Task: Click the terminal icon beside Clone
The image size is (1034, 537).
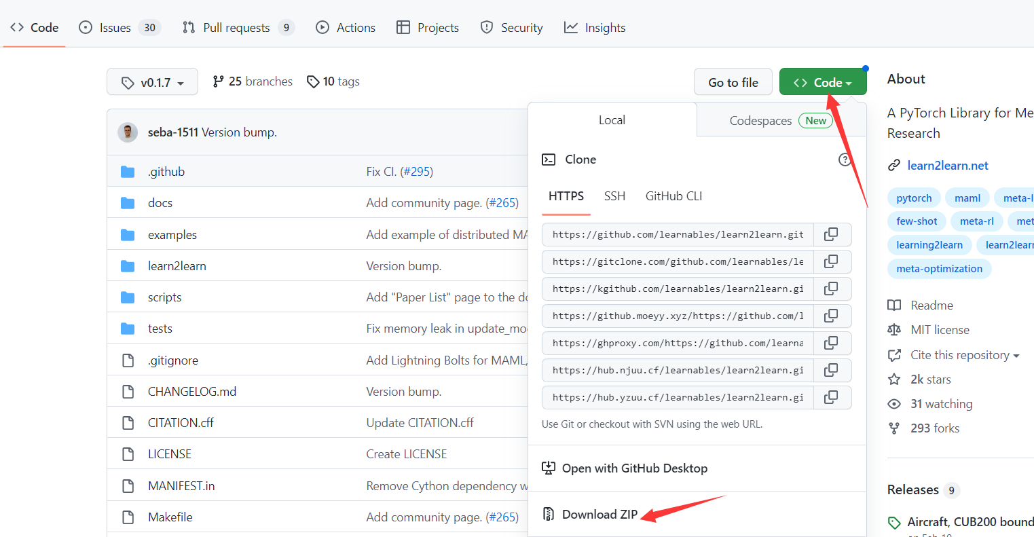Action: click(x=549, y=160)
